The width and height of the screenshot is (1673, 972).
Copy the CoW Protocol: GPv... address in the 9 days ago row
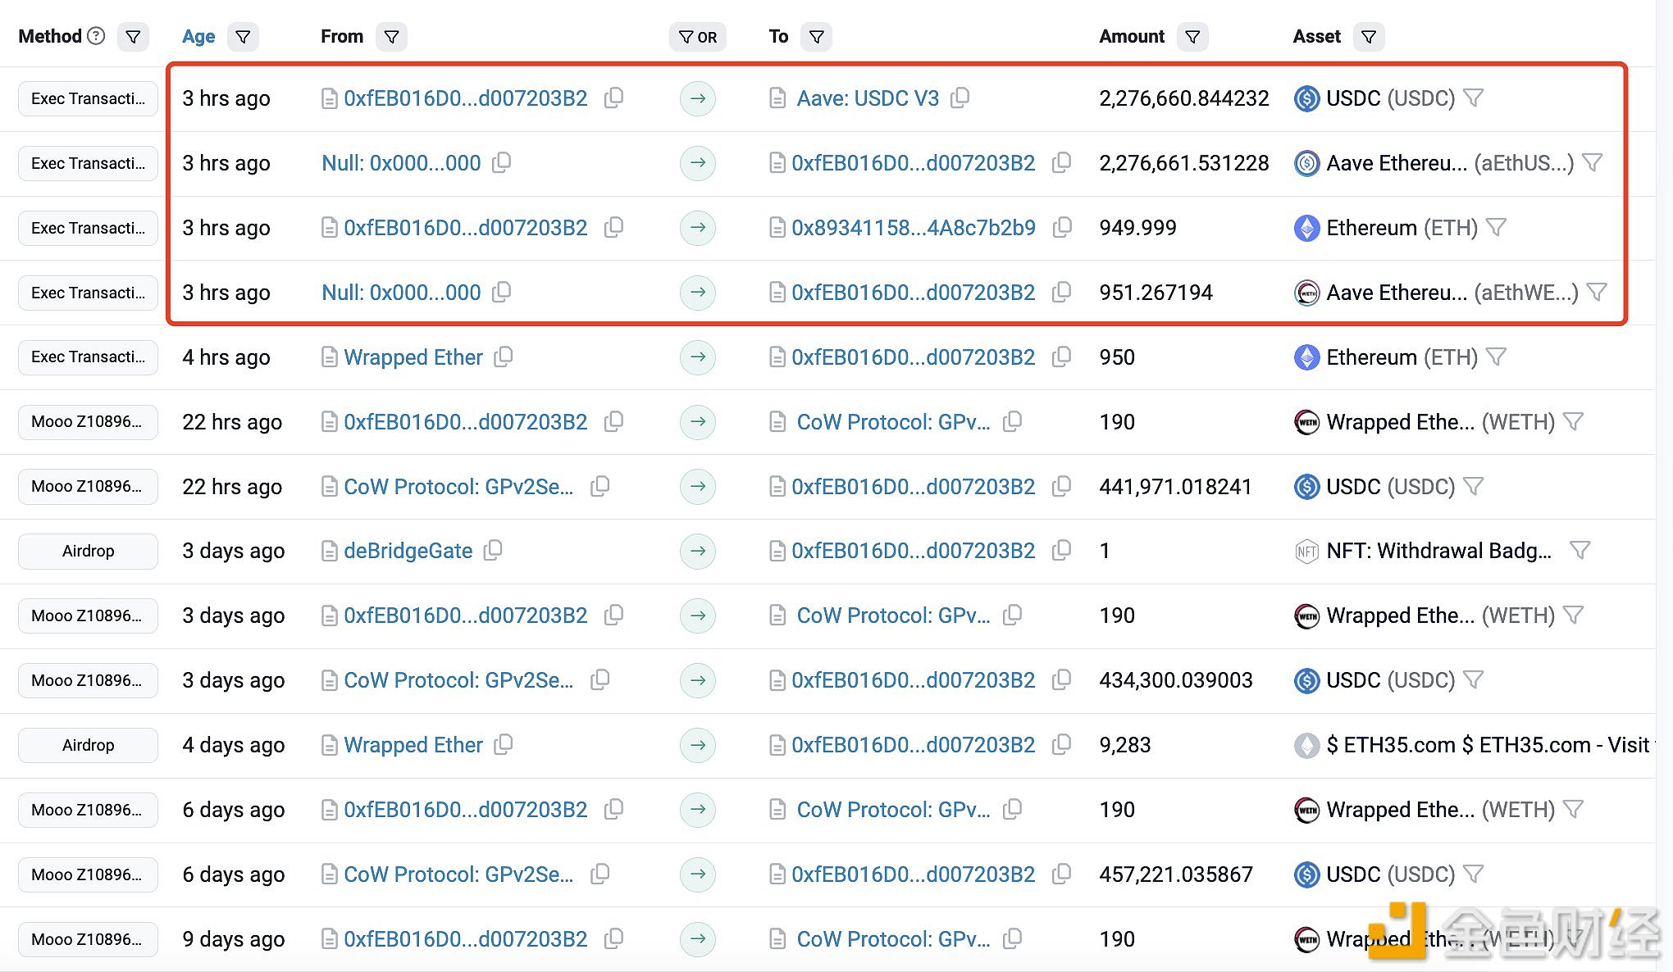coord(1013,939)
